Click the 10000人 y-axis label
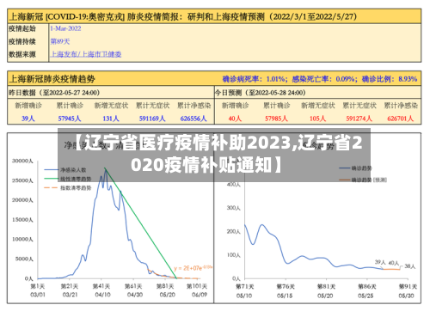This screenshot has width=430, height=311. click(22, 239)
